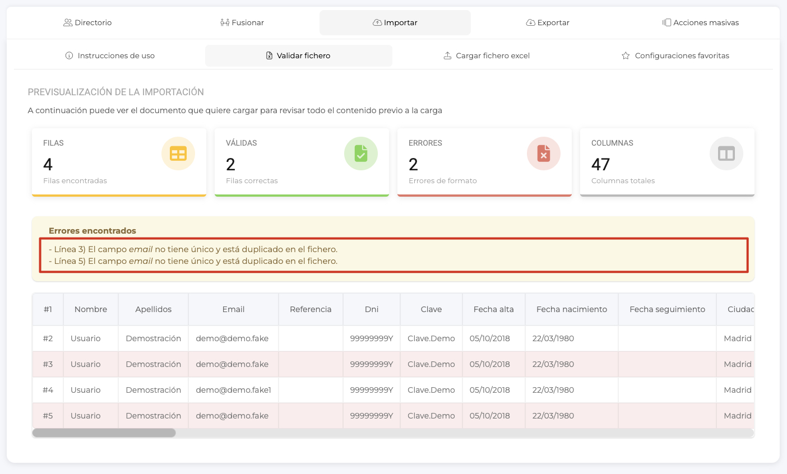Click the red file-error icon in Errores card
787x474 pixels.
click(x=544, y=154)
